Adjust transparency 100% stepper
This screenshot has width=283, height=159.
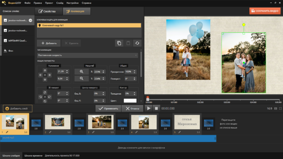coord(135,72)
